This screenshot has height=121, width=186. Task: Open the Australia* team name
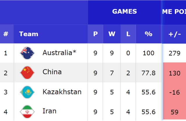click(59, 53)
